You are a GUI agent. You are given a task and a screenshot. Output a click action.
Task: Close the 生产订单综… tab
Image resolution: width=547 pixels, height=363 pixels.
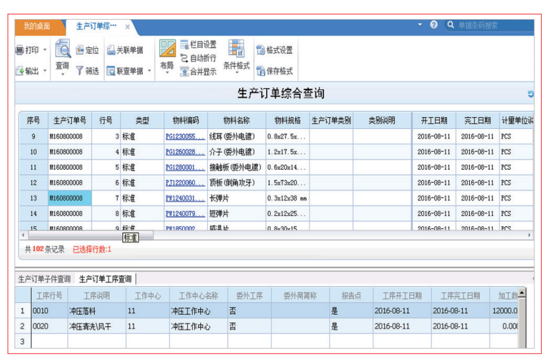coord(128,26)
